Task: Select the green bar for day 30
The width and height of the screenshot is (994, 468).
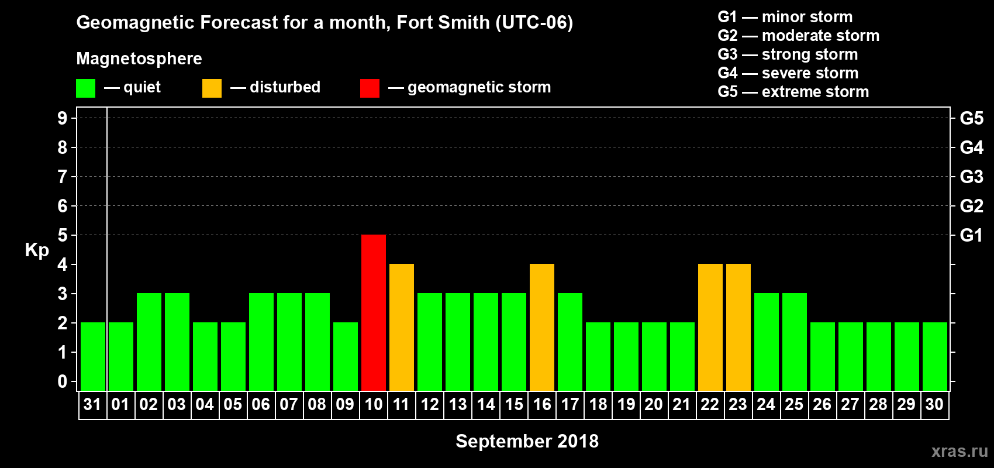Action: click(x=935, y=356)
